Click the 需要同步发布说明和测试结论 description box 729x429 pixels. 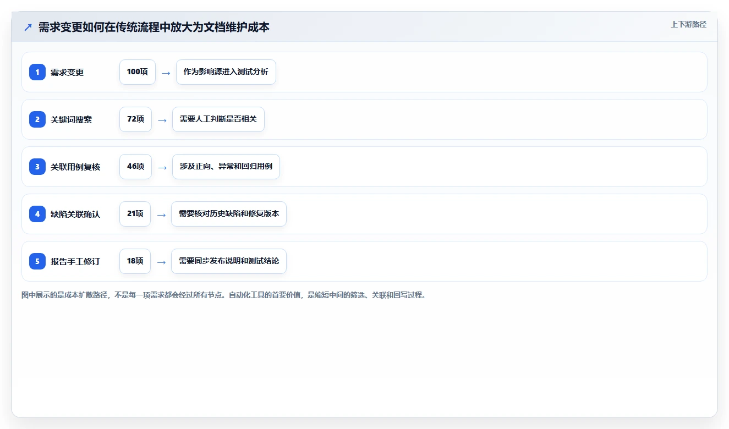[229, 261]
